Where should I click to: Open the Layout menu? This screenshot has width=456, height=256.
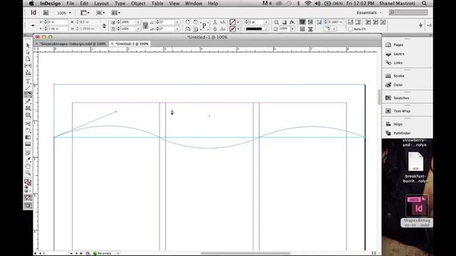click(x=101, y=4)
